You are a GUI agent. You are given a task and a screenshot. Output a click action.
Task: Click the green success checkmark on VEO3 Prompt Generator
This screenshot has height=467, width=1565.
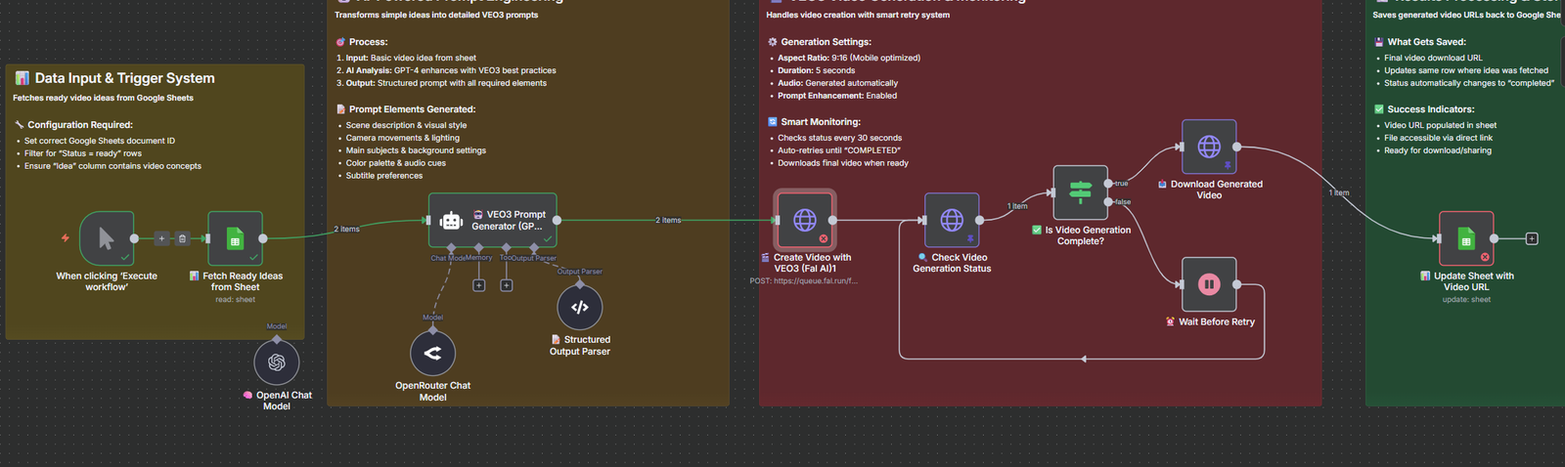[x=548, y=238]
